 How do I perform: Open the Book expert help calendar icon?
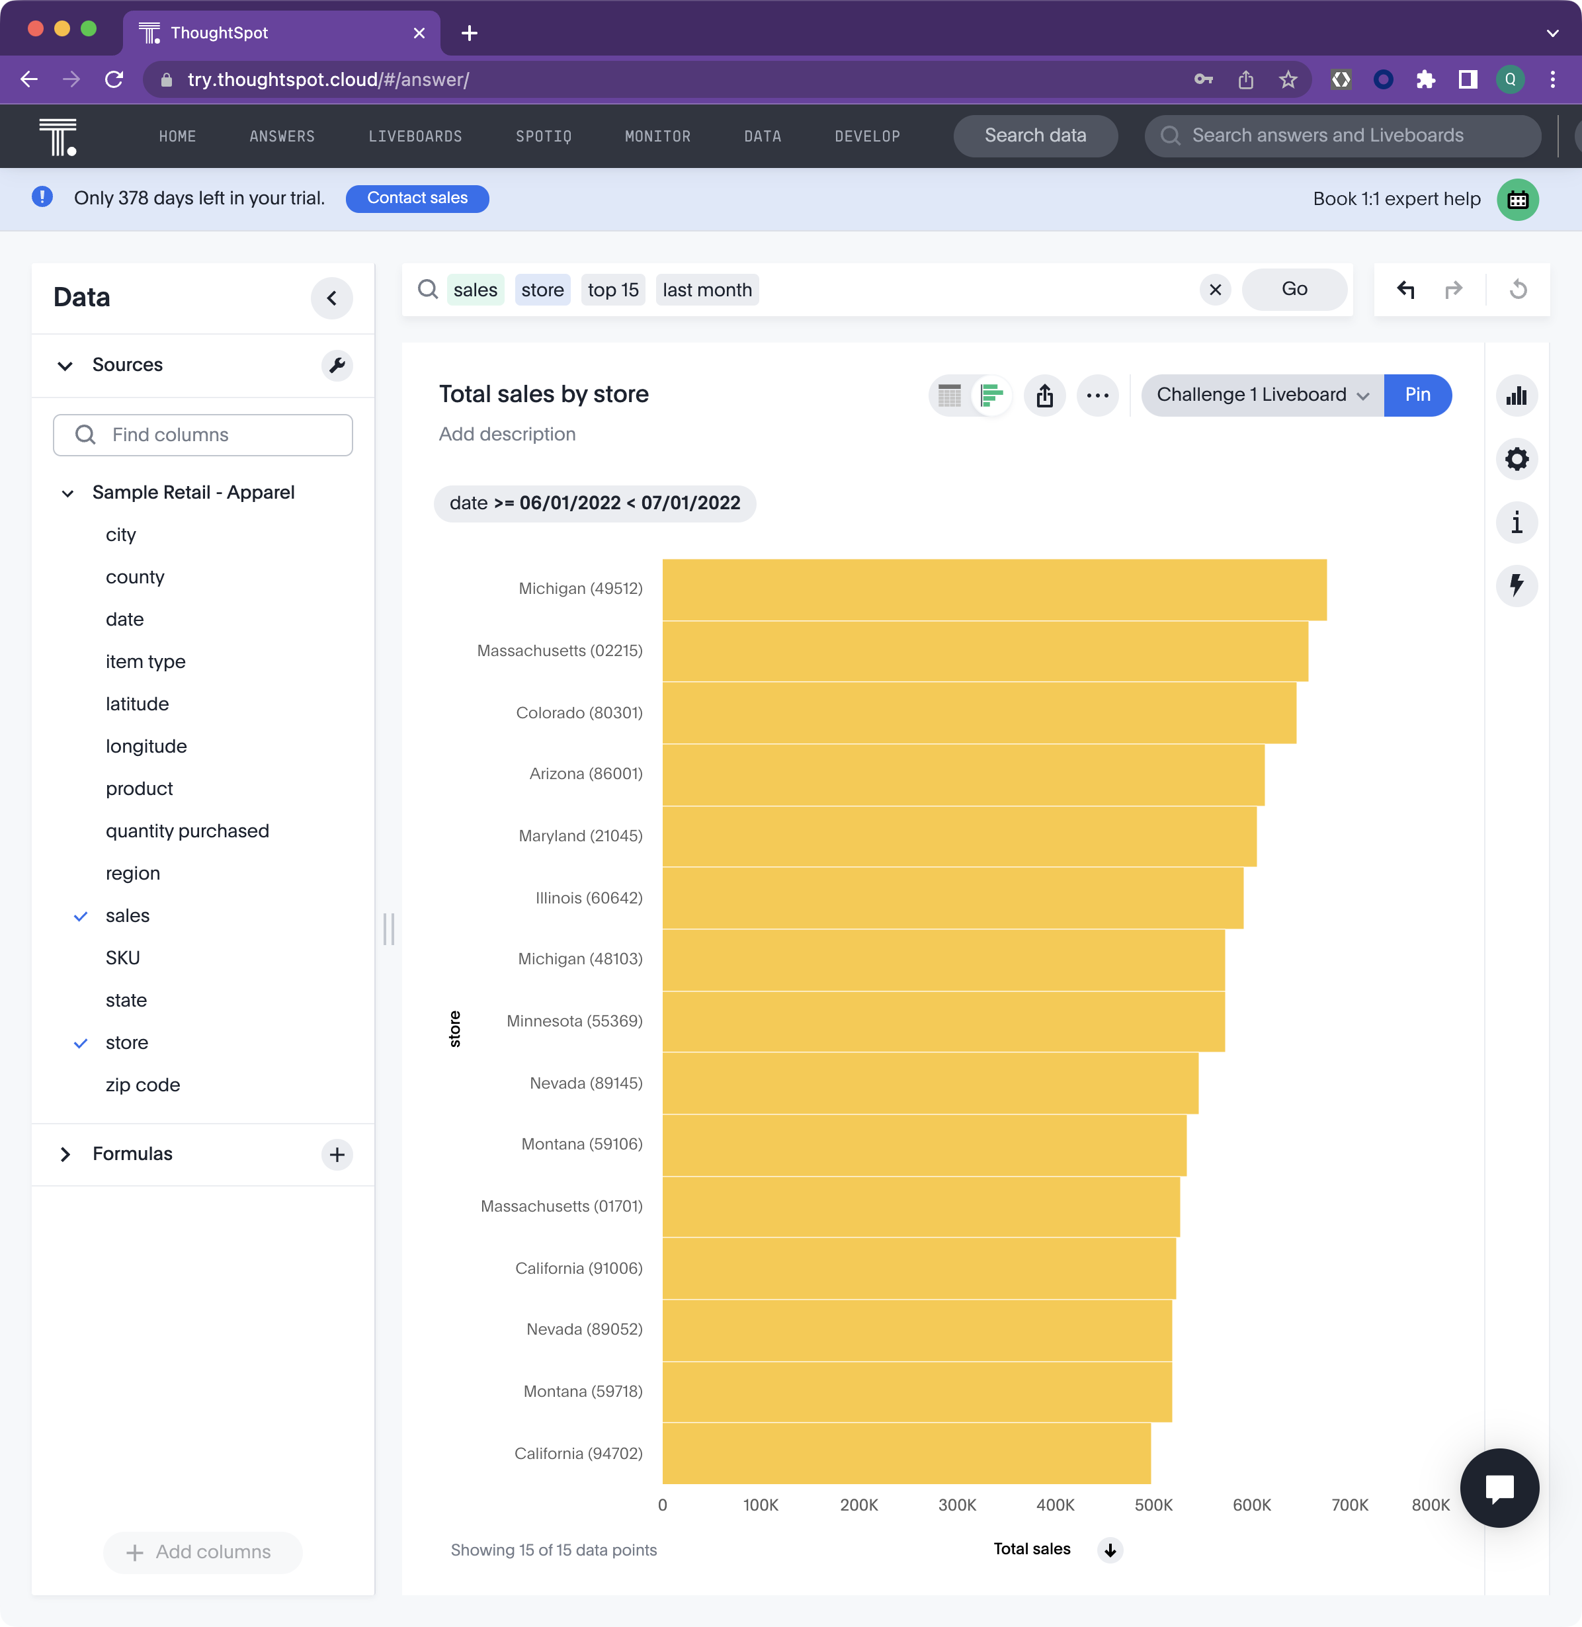pyautogui.click(x=1518, y=200)
